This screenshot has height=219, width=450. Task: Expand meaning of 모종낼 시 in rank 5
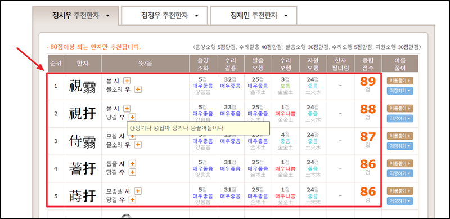(138, 191)
